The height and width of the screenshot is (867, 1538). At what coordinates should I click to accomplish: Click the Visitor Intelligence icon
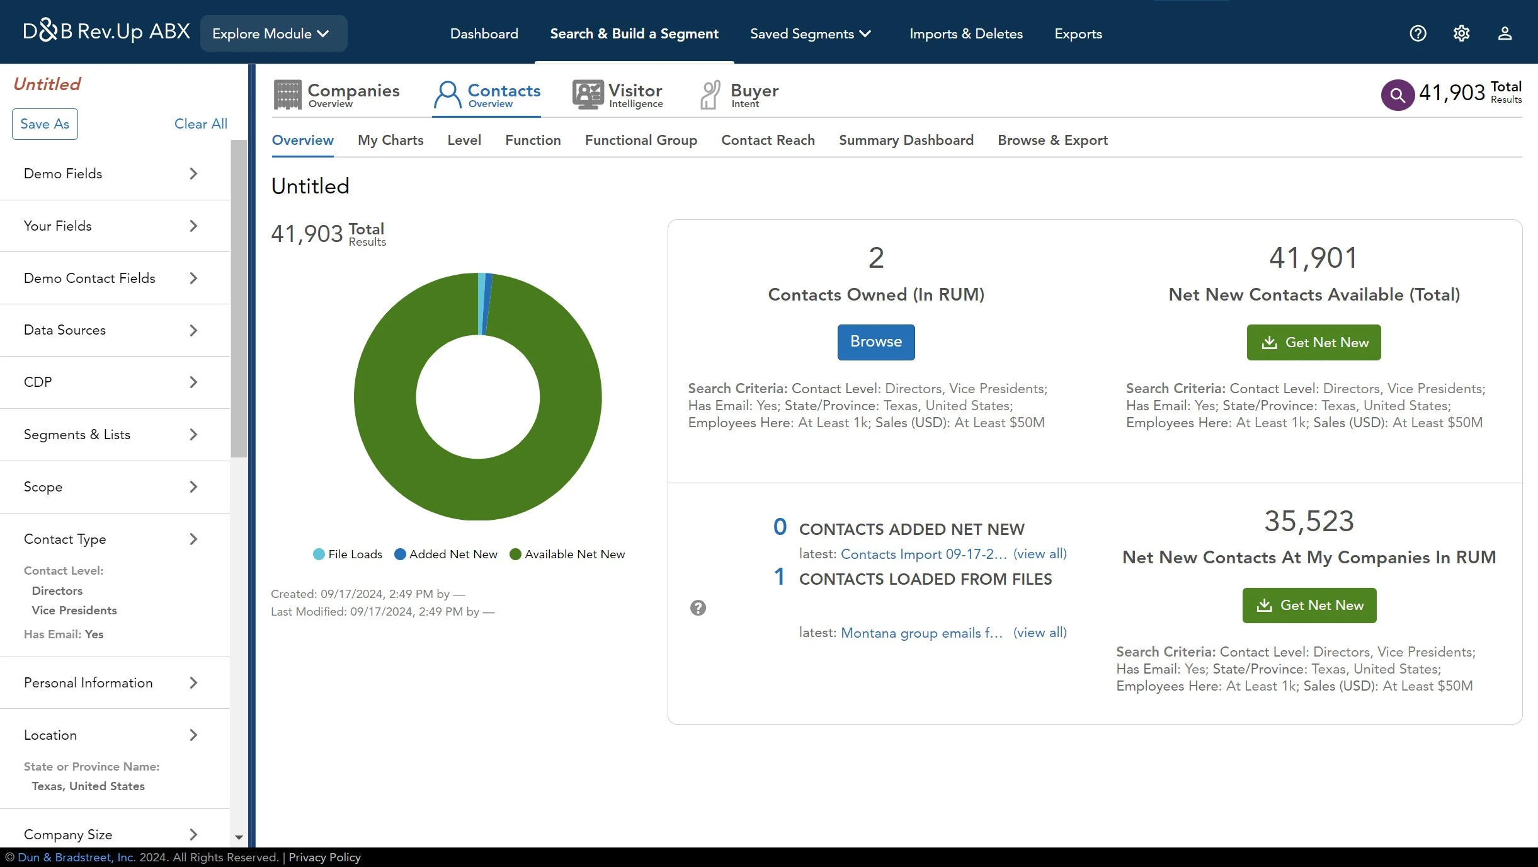[588, 95]
